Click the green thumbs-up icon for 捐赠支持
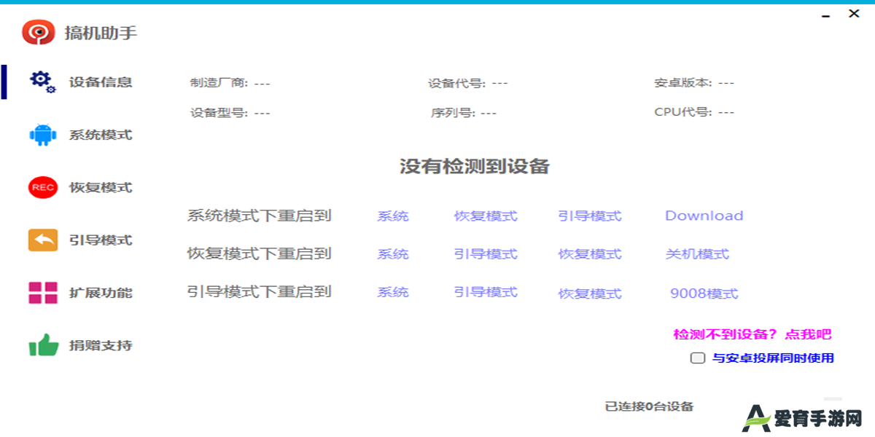Image resolution: width=875 pixels, height=437 pixels. pos(43,345)
